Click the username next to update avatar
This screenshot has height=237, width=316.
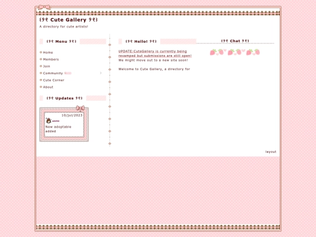point(56,121)
